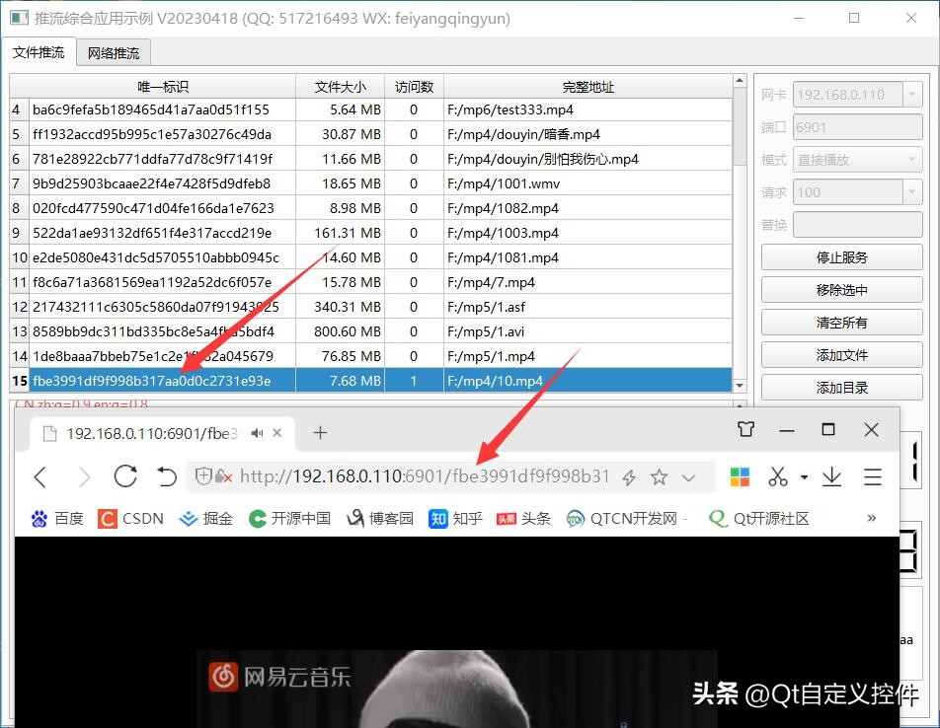
Task: Bookmark the current page via star icon
Action: [x=659, y=477]
